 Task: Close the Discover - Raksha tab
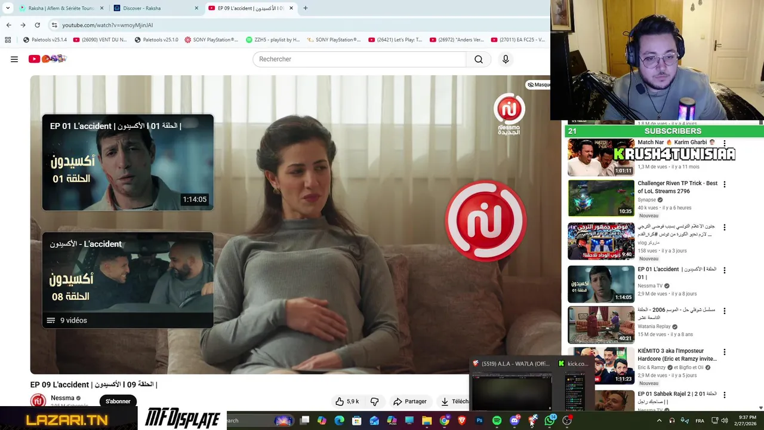point(196,8)
